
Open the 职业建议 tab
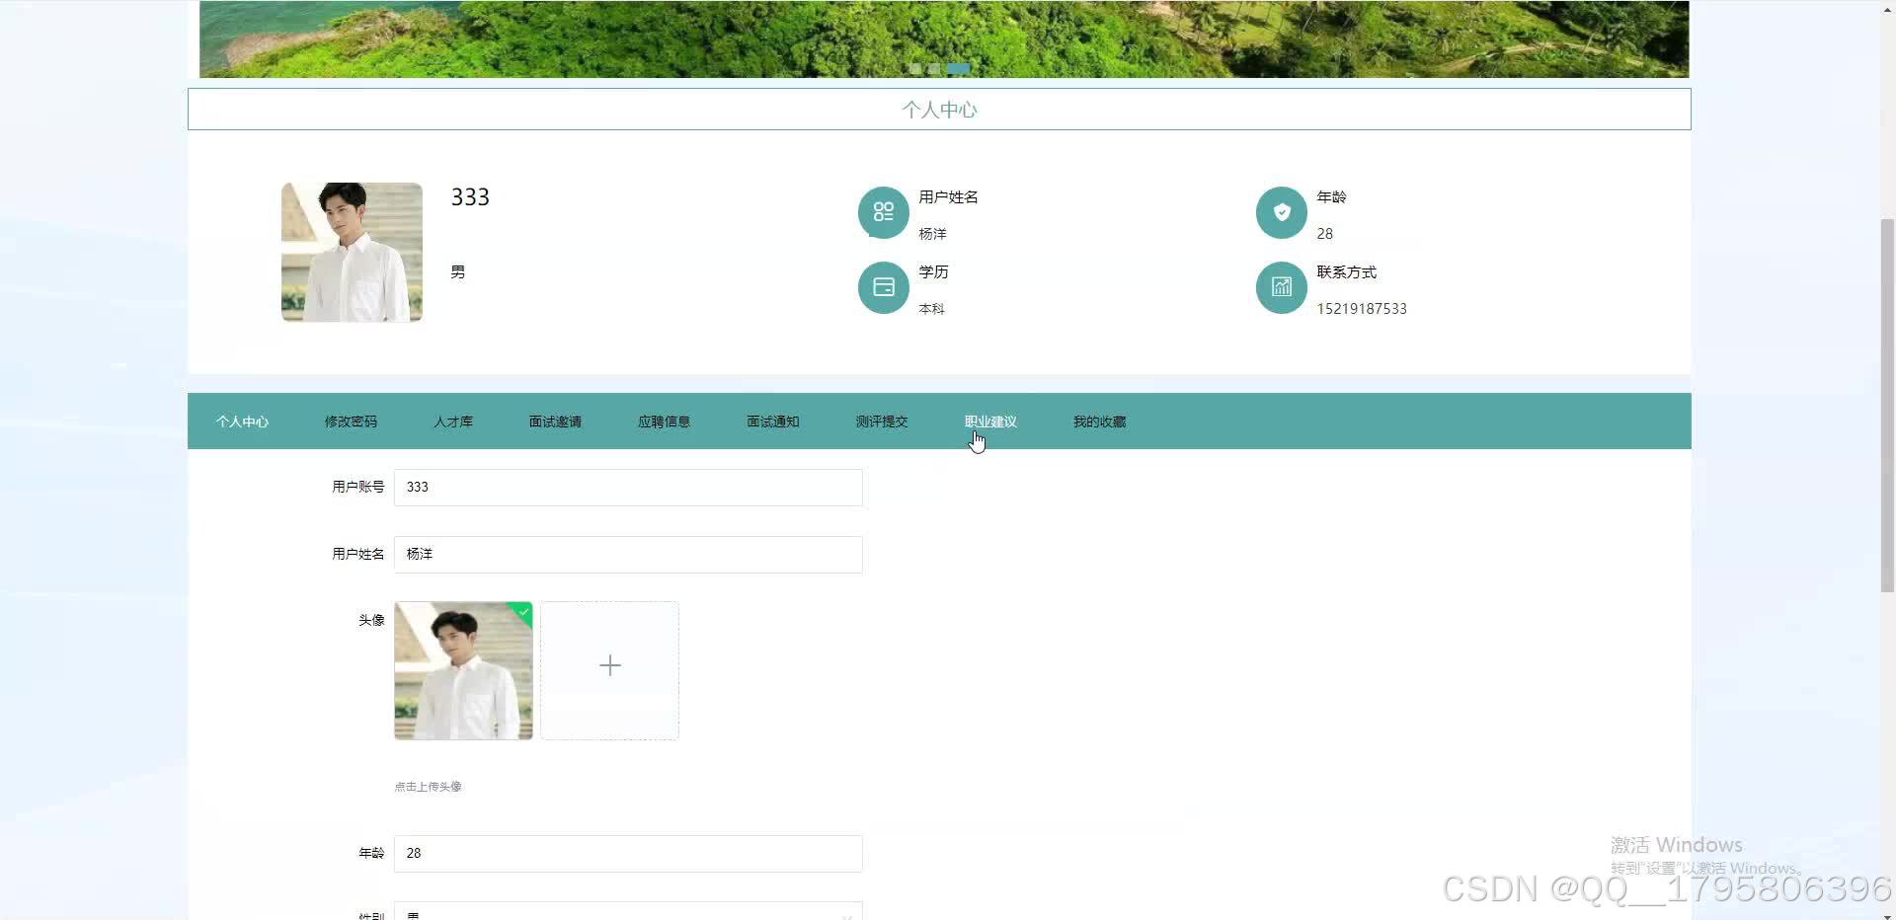990,422
